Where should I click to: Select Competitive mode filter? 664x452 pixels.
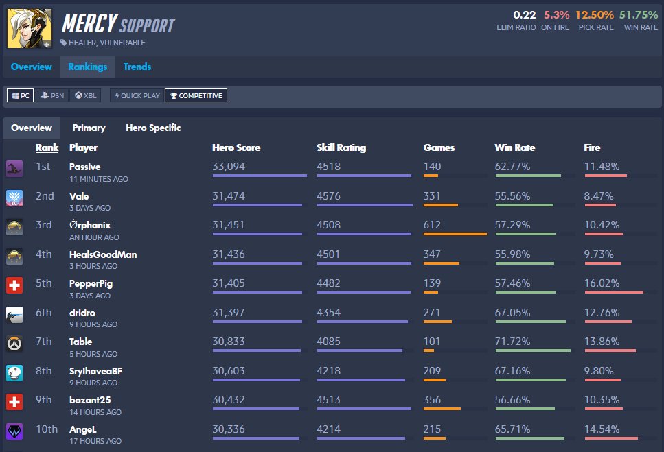pos(196,95)
